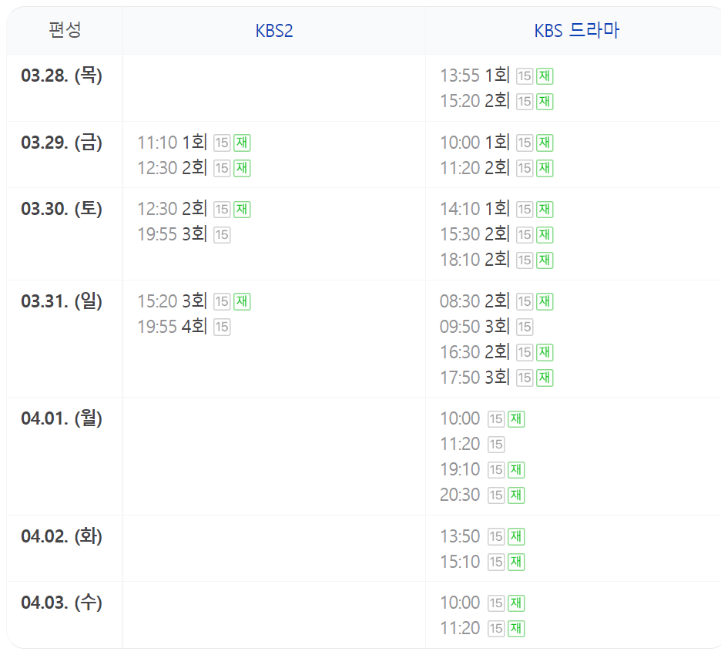
Task: Click the 15 rating badge beside 15:20 2회 on 03.28
Action: (525, 101)
